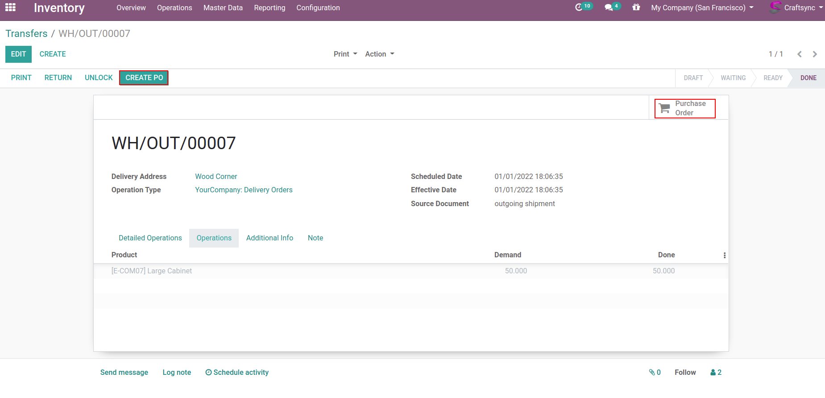Open the Additional Info tab

(x=269, y=238)
